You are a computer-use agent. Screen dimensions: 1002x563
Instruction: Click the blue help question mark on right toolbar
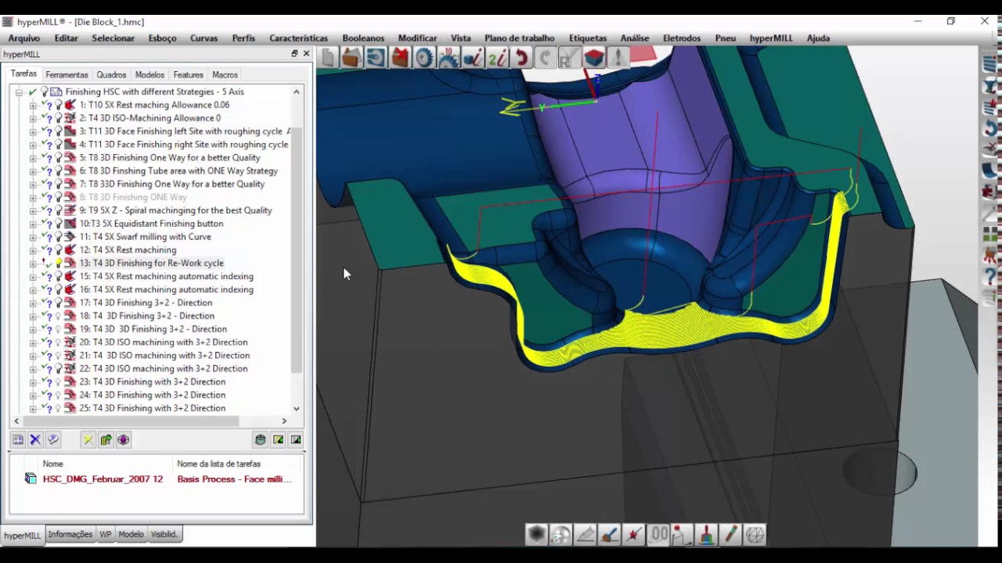click(x=989, y=276)
